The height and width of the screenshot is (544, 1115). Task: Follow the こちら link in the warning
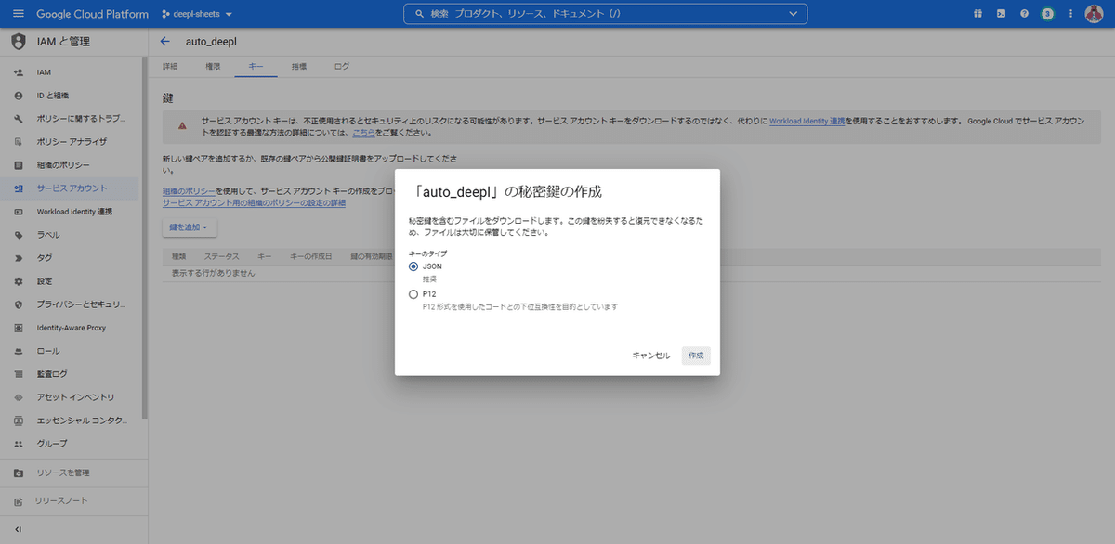pos(363,133)
